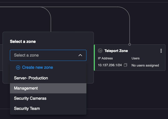Pick Security Cameras from the dropdown
This screenshot has width=168, height=119.
pos(30,98)
